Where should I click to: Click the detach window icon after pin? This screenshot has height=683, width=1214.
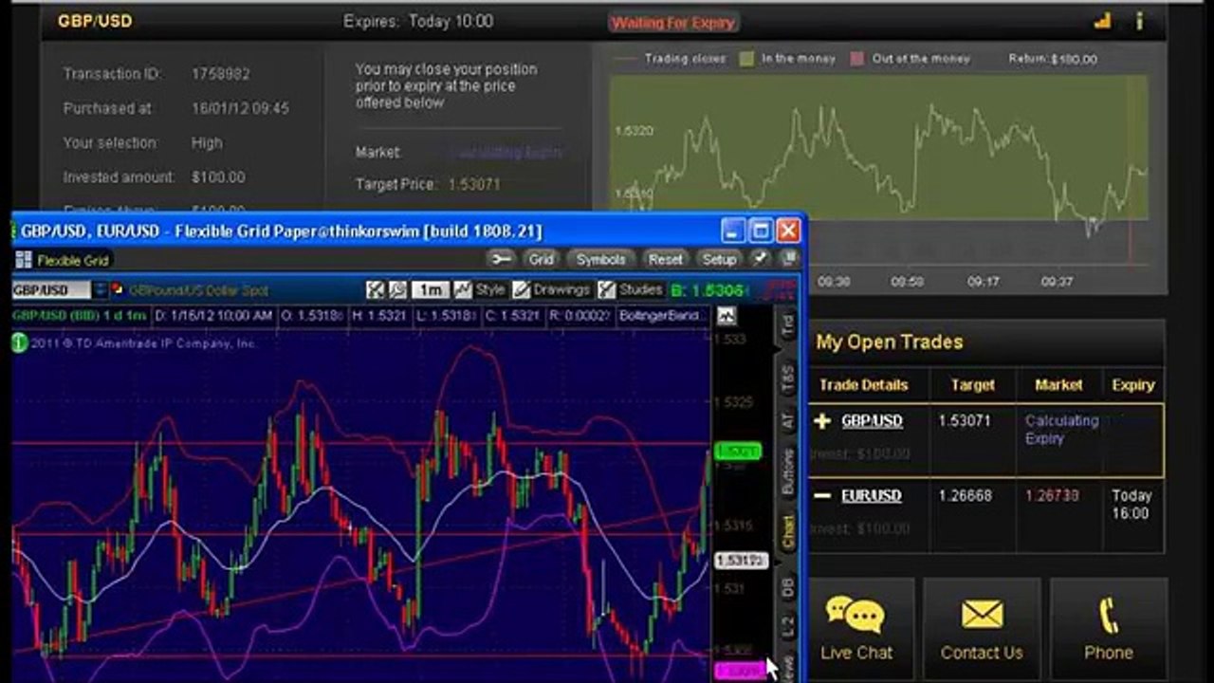coord(787,259)
